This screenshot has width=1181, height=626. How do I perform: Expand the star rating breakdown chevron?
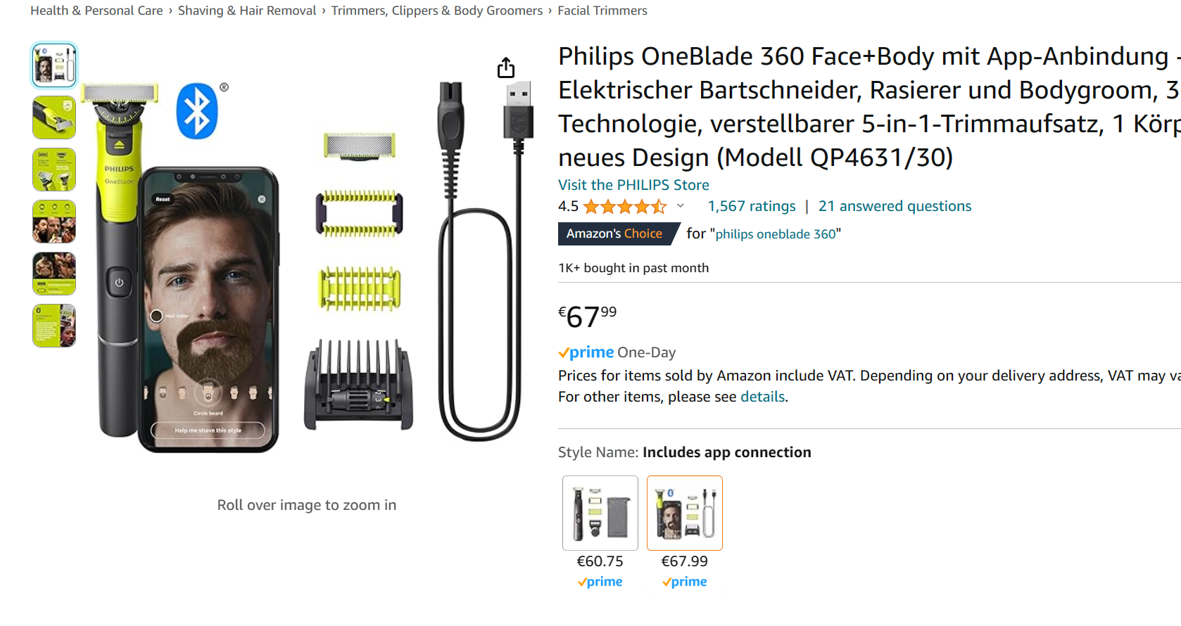(x=681, y=206)
